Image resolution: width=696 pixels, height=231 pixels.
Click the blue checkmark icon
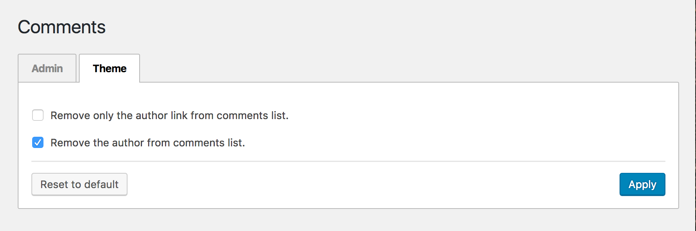(38, 143)
